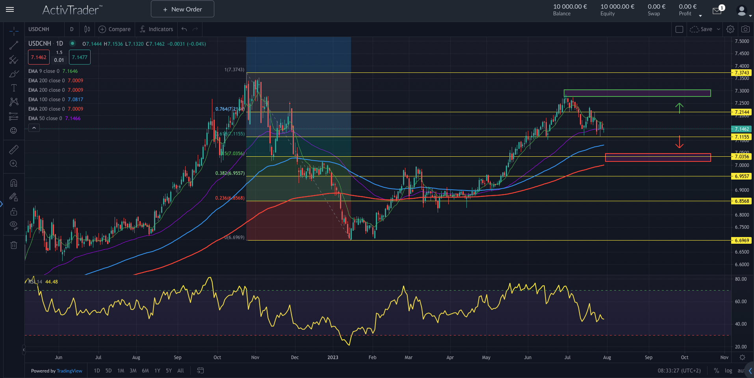The width and height of the screenshot is (754, 378).
Task: Open the brush drawing tool
Action: (13, 74)
